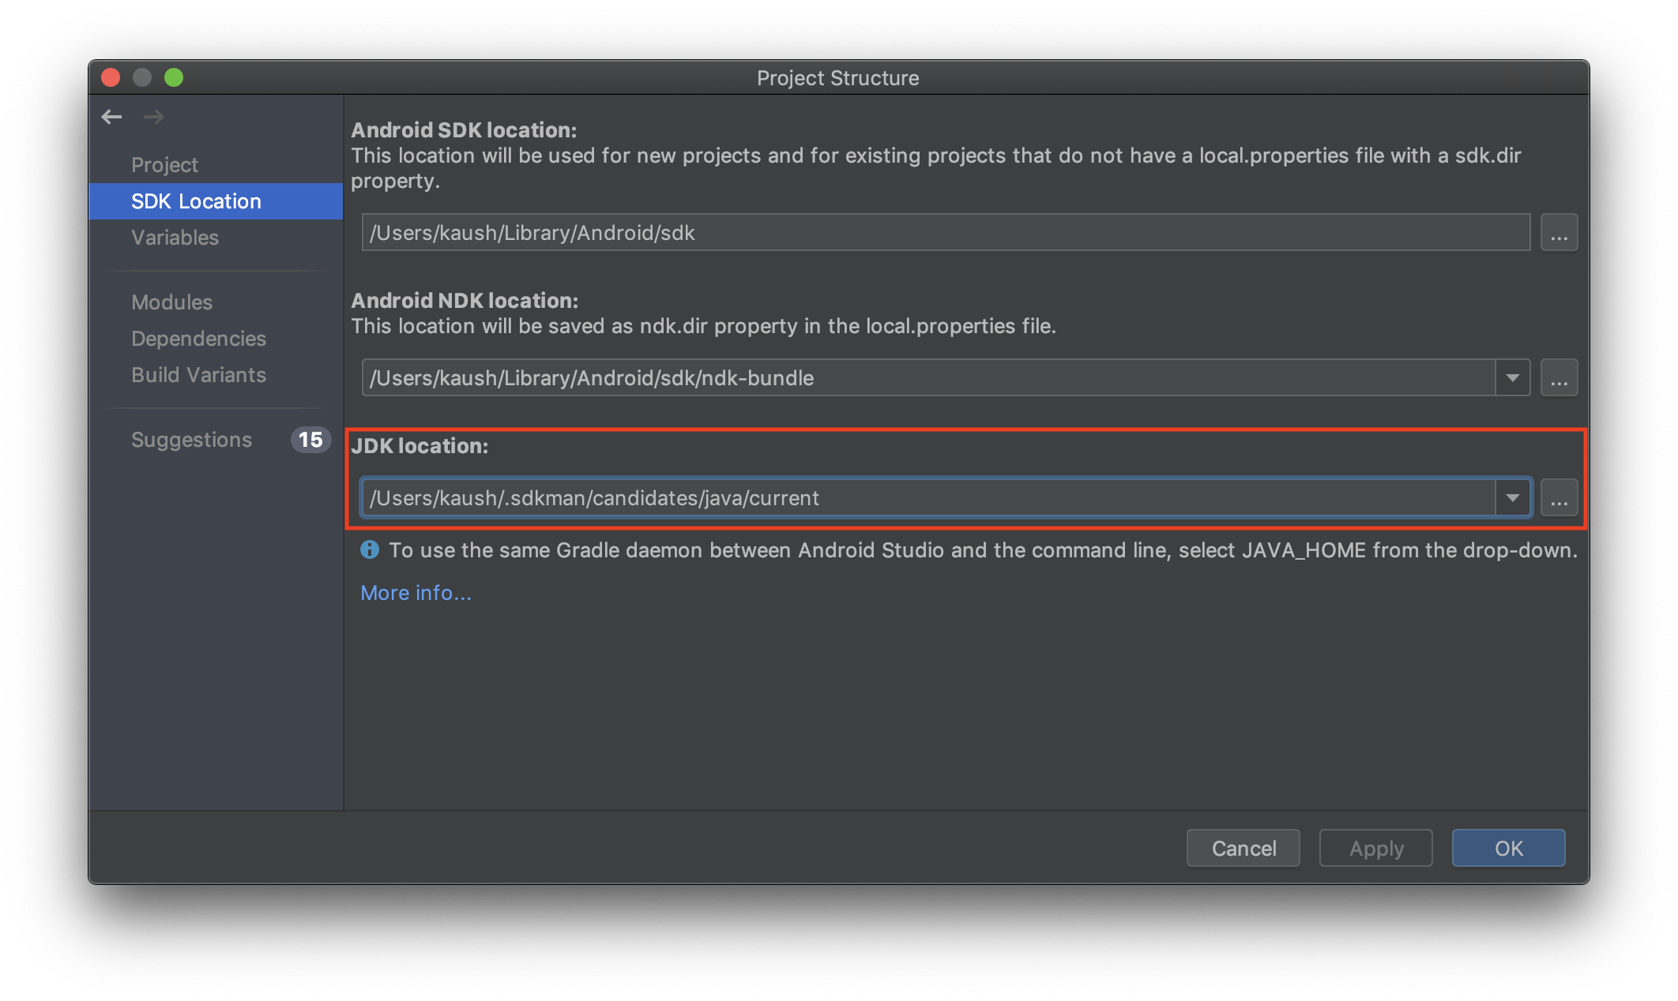Click the green maximize traffic light

point(175,77)
